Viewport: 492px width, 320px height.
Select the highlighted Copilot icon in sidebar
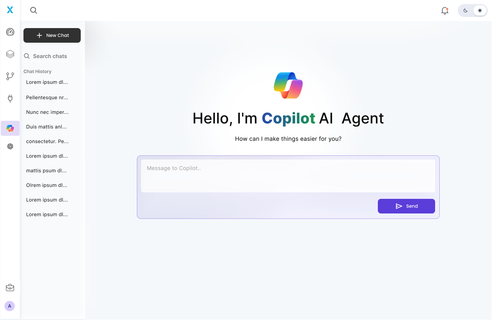[x=10, y=128]
